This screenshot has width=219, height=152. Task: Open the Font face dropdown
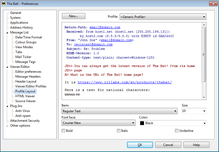[99, 123]
